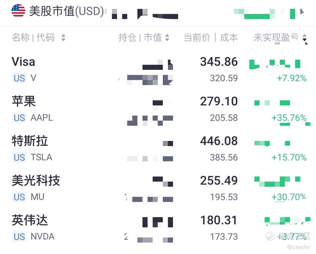
Task: Sort by 名称 | 代码 arrows
Action: (x=63, y=38)
